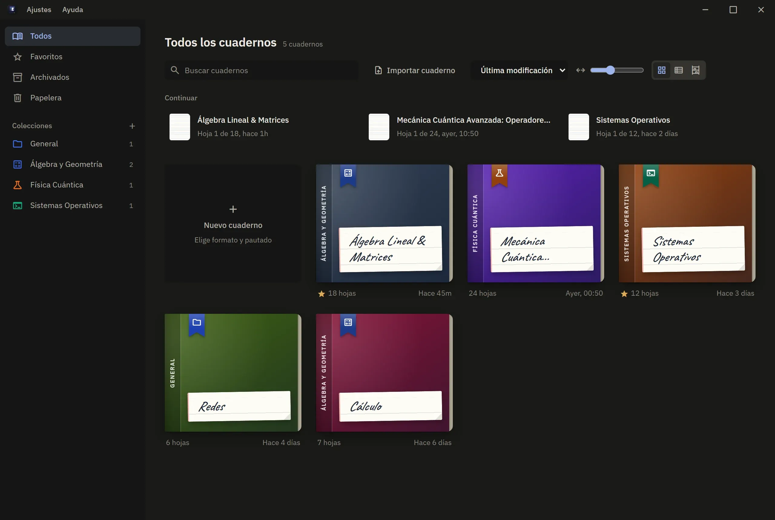This screenshot has width=775, height=520.
Task: Select Todos in the sidebar
Action: [72, 36]
